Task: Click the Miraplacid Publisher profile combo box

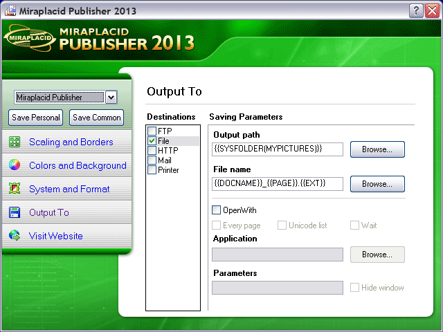Action: [66, 98]
